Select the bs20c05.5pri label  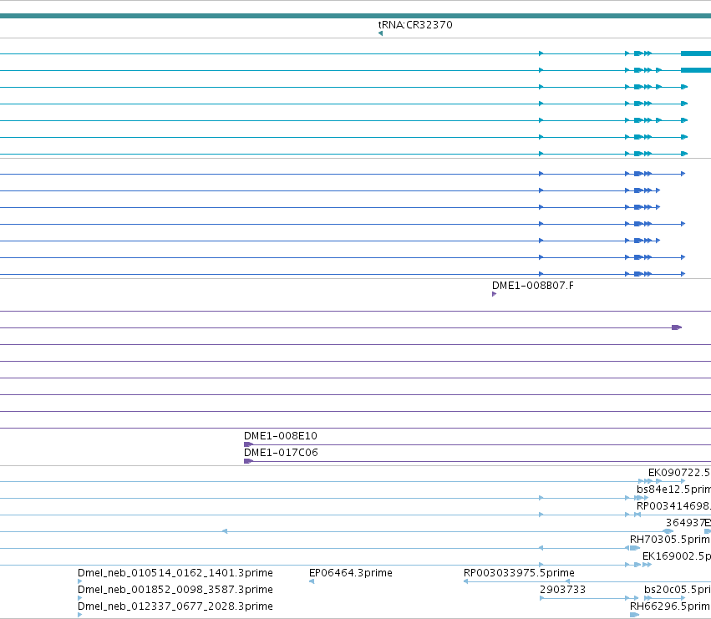coord(678,590)
